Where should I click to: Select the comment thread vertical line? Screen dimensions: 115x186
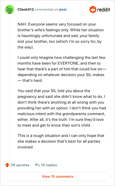[x=9, y=86]
